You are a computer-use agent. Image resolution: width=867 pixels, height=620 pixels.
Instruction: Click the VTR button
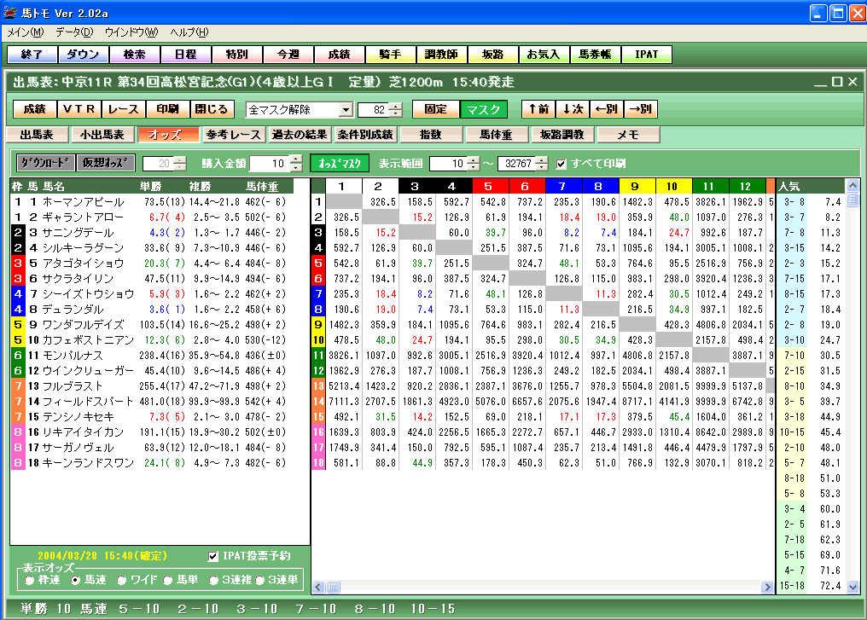pos(79,109)
